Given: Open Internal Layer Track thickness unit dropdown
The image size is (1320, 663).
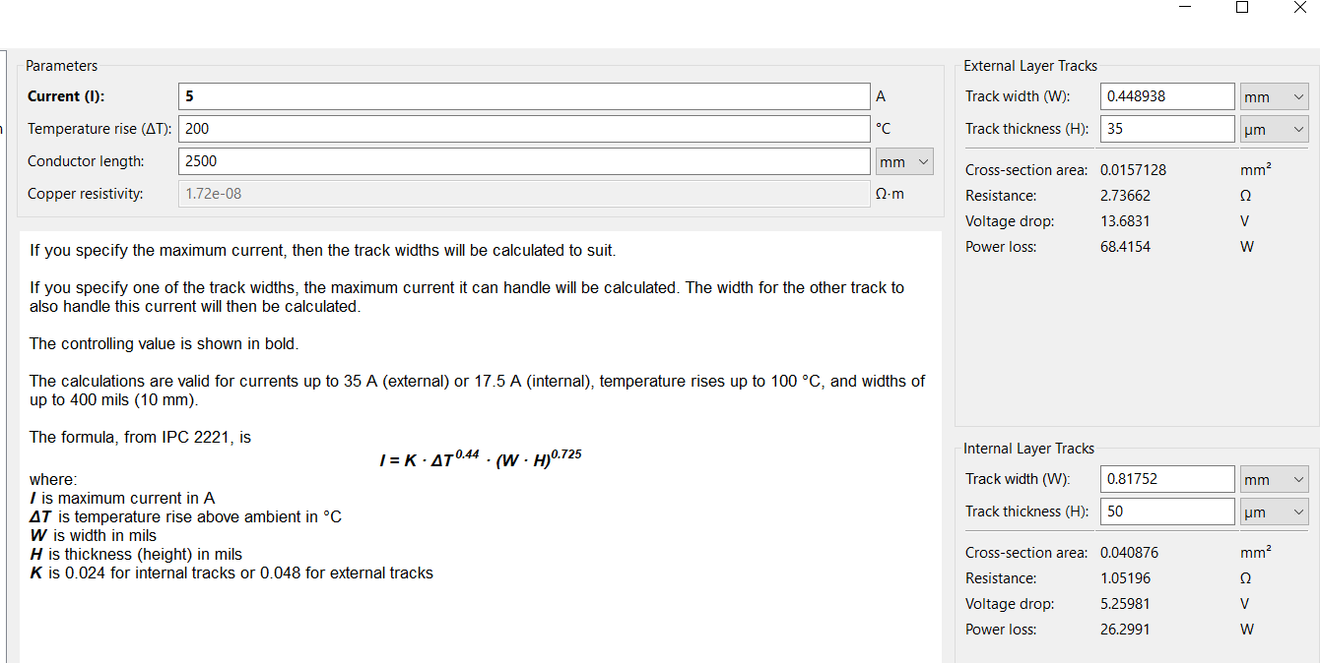Looking at the screenshot, I should [1274, 512].
